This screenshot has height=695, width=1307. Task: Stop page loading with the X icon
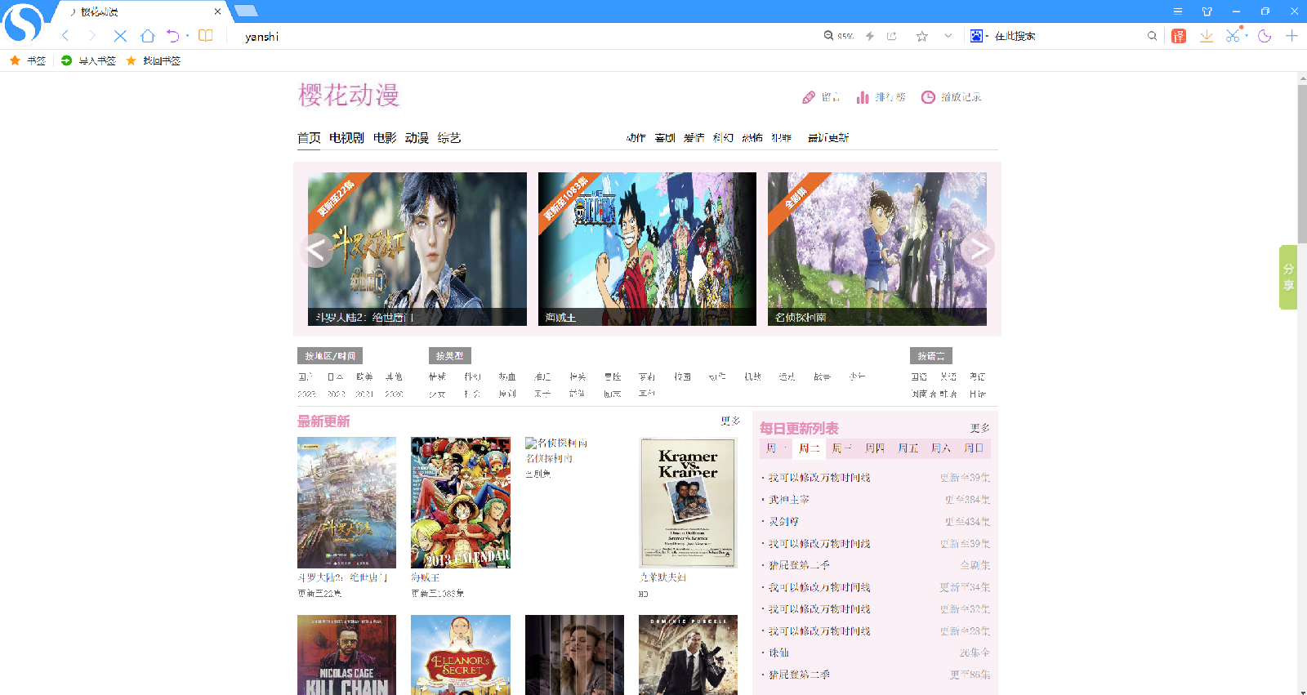120,36
